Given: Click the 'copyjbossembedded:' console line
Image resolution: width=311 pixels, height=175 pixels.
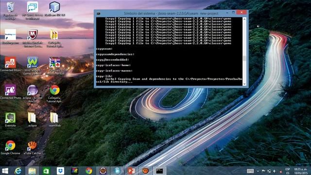Looking at the screenshot, I should click(x=112, y=60).
